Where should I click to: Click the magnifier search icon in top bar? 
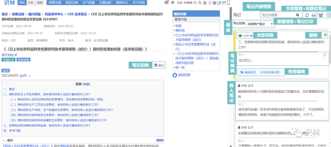click(x=195, y=3)
